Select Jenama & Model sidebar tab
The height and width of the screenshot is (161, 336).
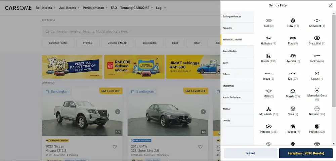237,40
